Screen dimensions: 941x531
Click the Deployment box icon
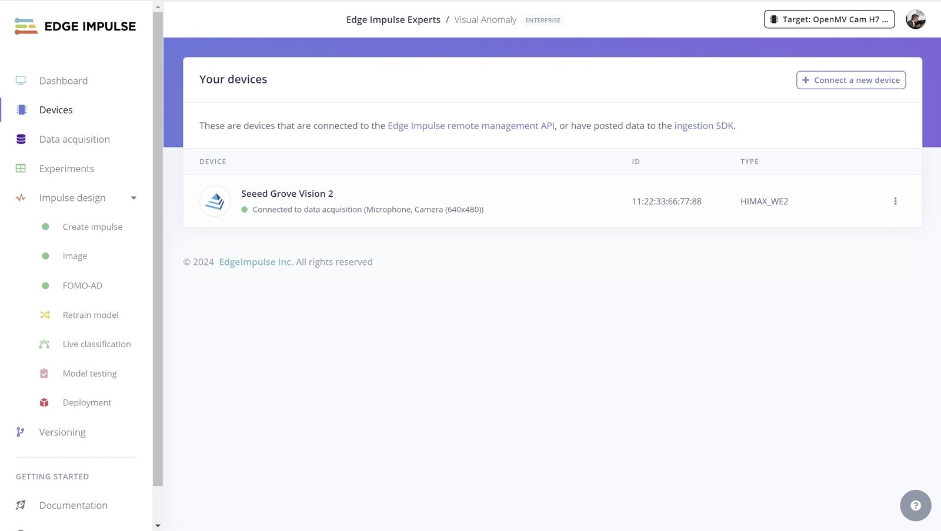44,403
